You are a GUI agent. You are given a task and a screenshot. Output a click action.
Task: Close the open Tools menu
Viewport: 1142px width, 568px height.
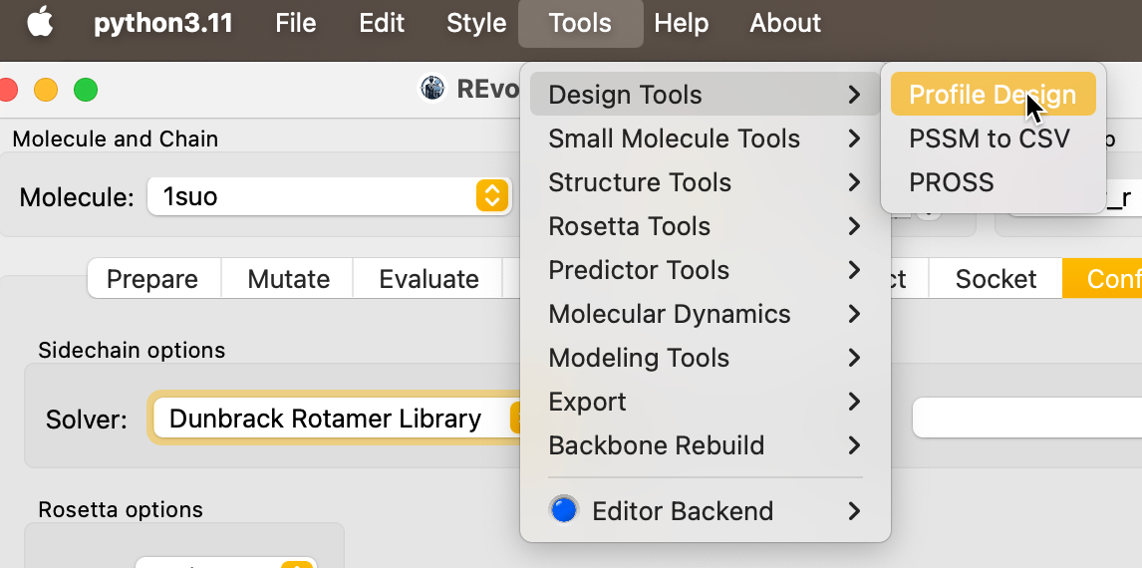click(581, 23)
